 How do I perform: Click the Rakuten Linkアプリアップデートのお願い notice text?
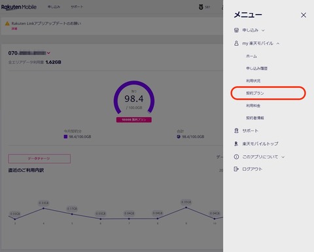(x=46, y=24)
